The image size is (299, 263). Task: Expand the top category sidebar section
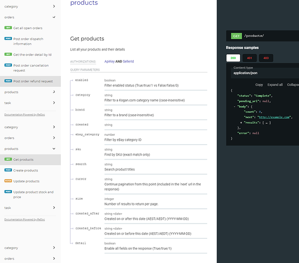pyautogui.click(x=54, y=6)
